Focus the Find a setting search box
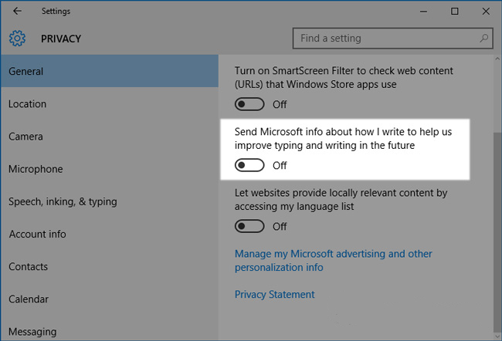The image size is (502, 341). click(x=393, y=39)
